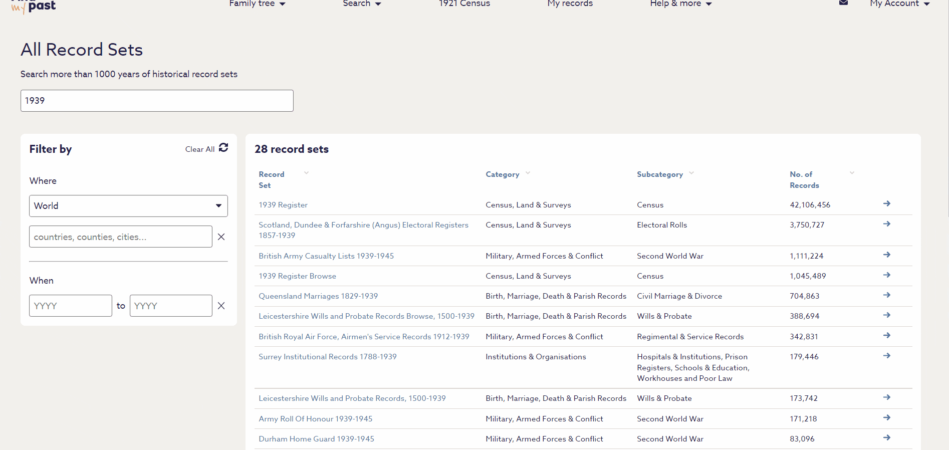The image size is (949, 450).
Task: Click arrow for Queensland Marriages row
Action: click(x=886, y=295)
